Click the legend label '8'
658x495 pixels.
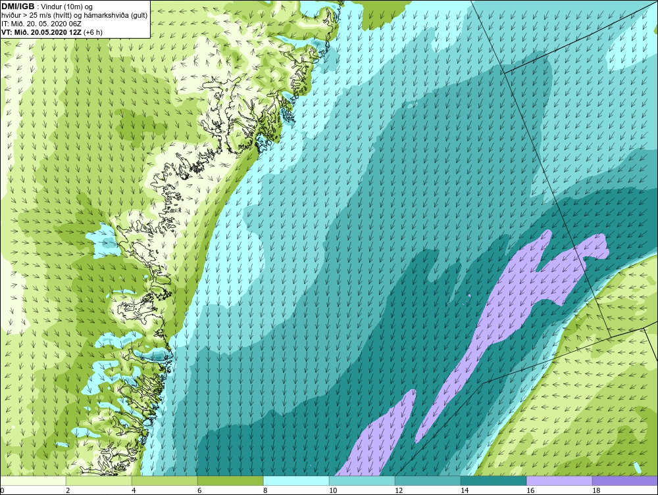click(265, 490)
